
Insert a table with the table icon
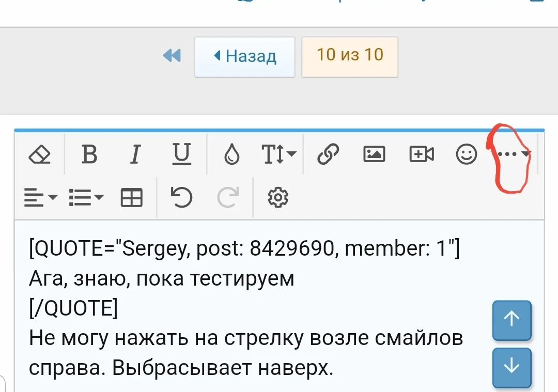pos(132,197)
